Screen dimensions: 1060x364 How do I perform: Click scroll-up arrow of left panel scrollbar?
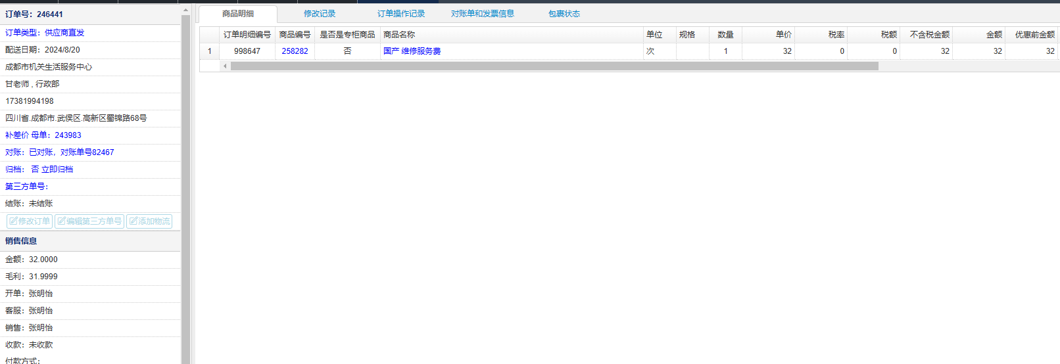point(185,10)
